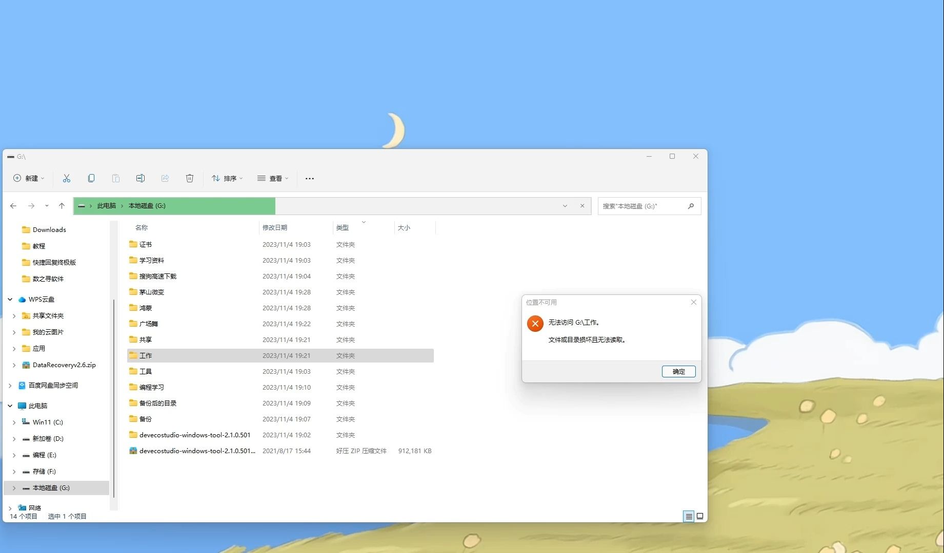Screen dimensions: 944x553
Task: Select 存储 (F:) drive
Action: 44,471
